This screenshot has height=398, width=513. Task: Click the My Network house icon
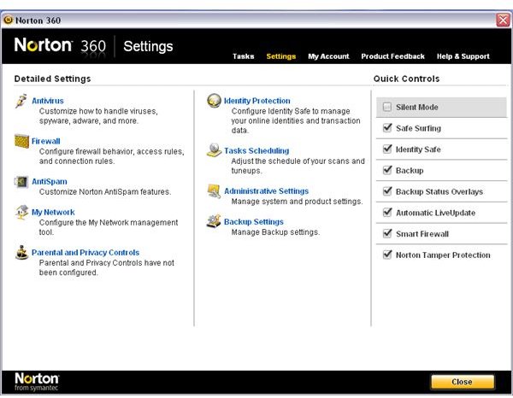[x=21, y=212]
